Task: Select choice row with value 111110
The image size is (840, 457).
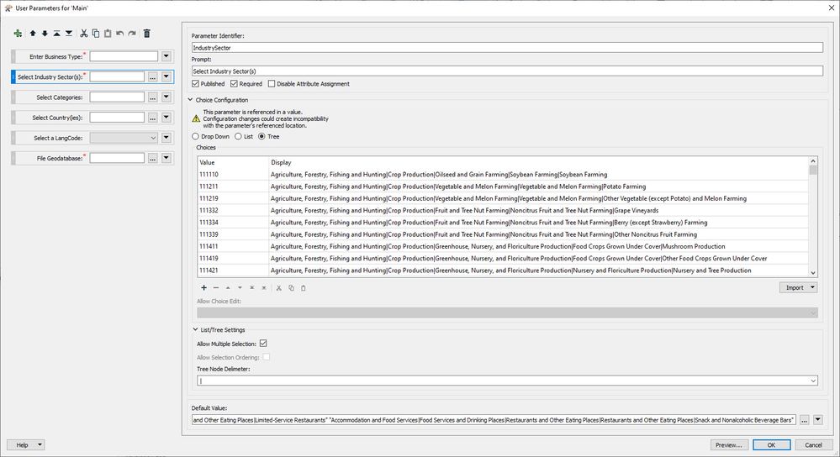Action: (503, 175)
